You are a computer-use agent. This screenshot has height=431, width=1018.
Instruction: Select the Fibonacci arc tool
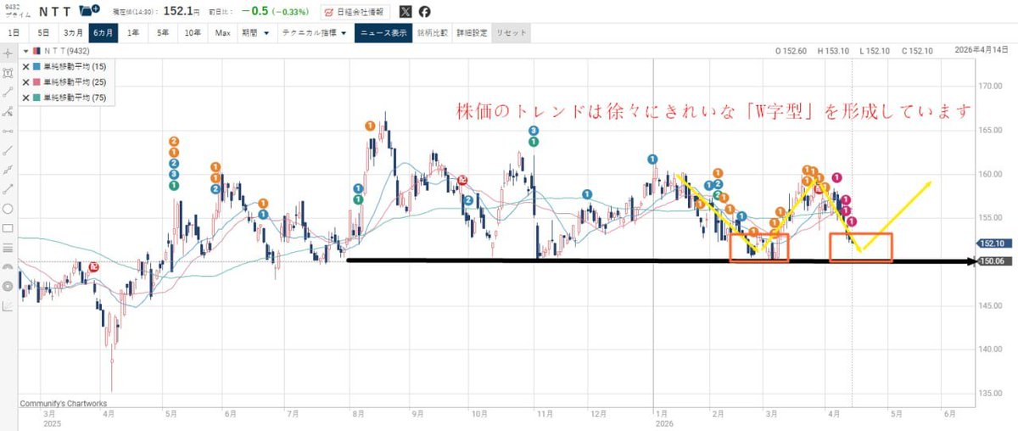tap(8, 267)
